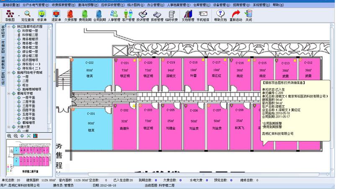Viewport: 337px width, 189px height.
Task: Select 三层平面 in the tree
Action: point(28,106)
